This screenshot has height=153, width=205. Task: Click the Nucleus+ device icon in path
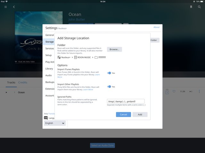point(59,57)
